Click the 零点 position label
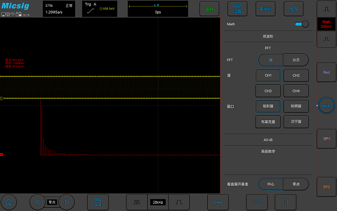The image size is (337, 211). pyautogui.click(x=52, y=202)
